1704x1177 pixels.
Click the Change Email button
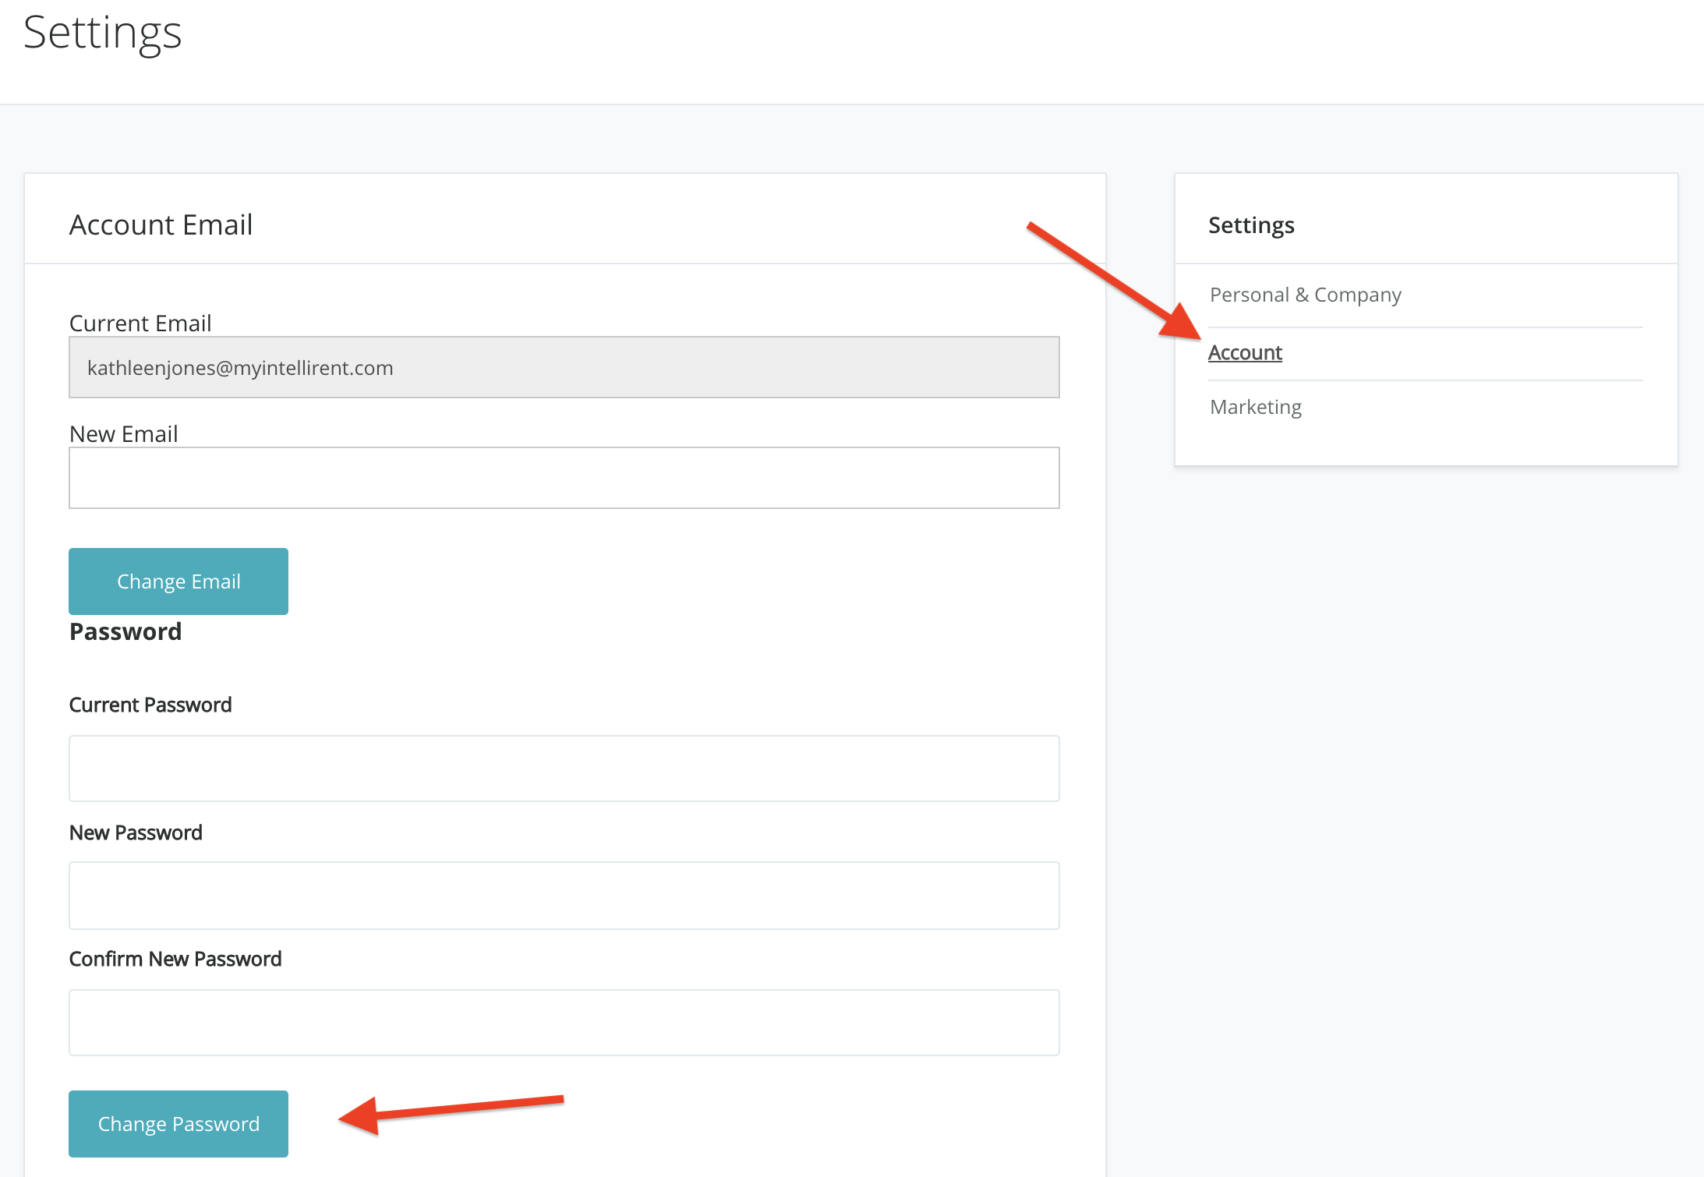[x=179, y=581]
